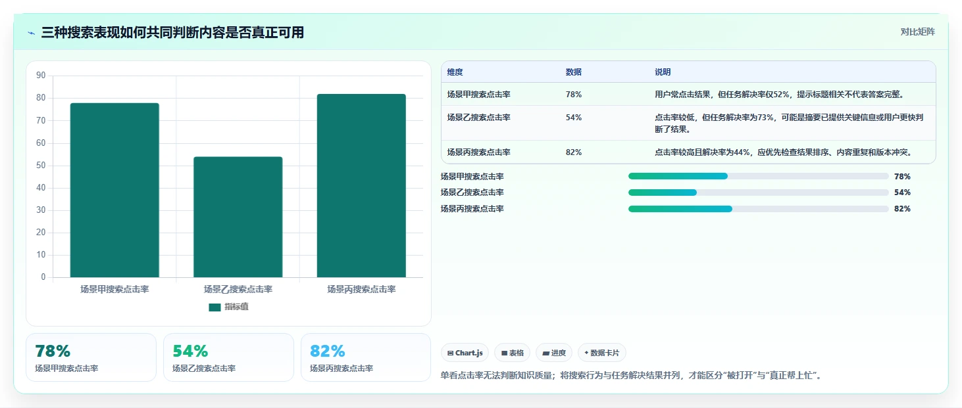Click the 场景乙搜索点击率 label beside the progress bars
The image size is (962, 408).
click(472, 193)
